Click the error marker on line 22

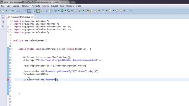pyautogui.click(x=8, y=79)
